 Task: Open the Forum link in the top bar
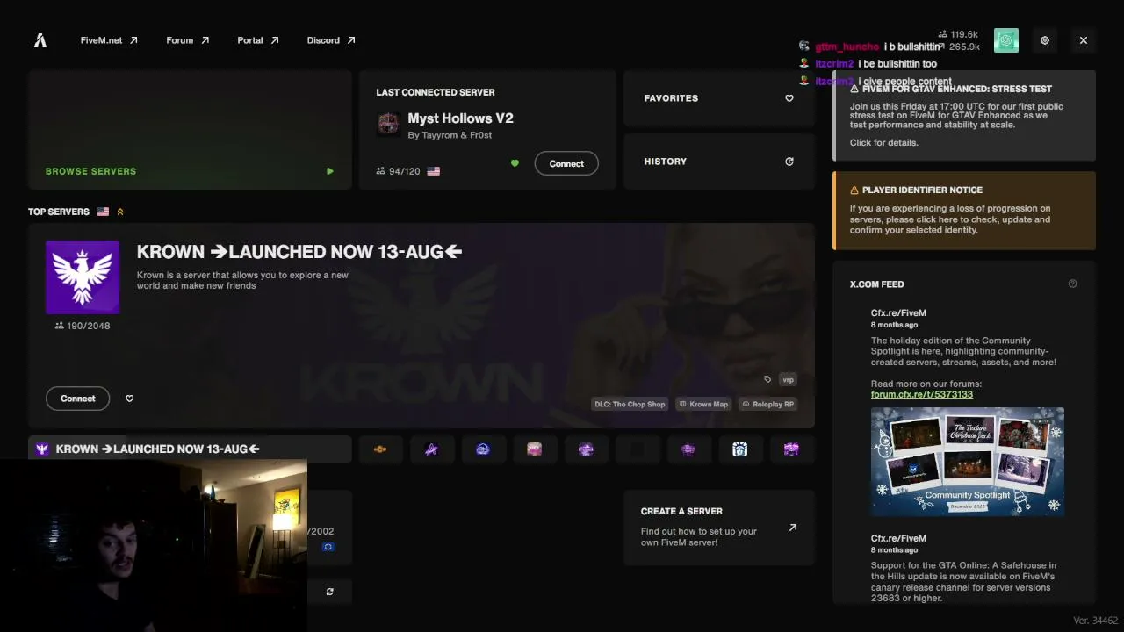(x=187, y=40)
